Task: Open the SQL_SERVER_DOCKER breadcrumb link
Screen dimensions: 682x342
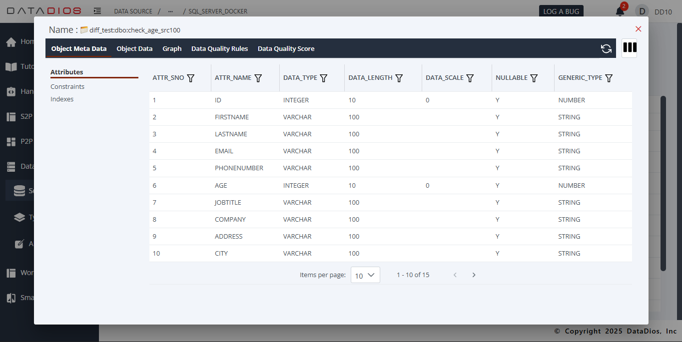Action: click(217, 11)
